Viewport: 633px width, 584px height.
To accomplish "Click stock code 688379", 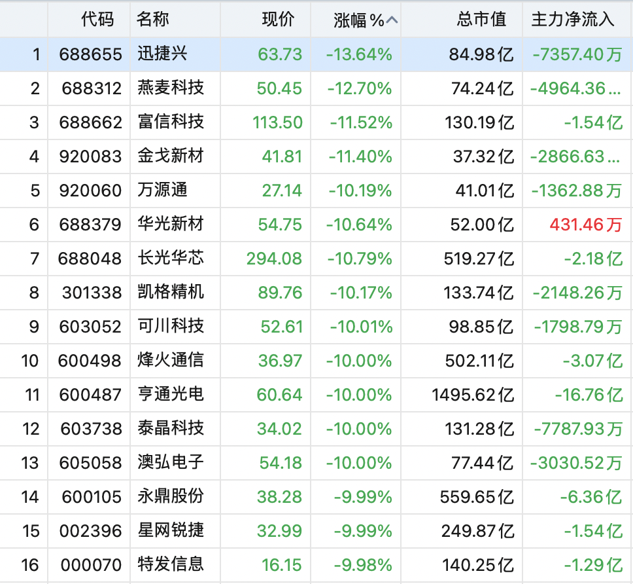I will click(x=90, y=225).
